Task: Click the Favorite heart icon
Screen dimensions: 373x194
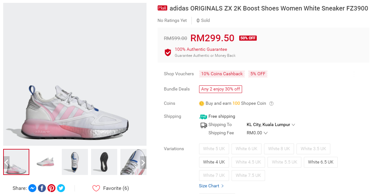Action: click(96, 188)
